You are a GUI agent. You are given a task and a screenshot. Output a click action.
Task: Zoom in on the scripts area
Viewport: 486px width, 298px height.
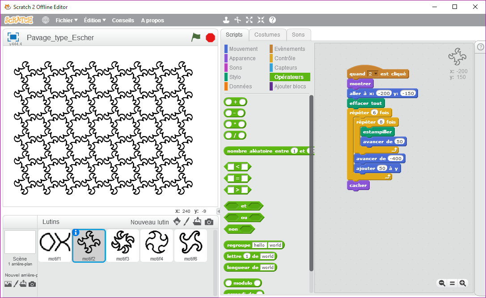coord(463,283)
